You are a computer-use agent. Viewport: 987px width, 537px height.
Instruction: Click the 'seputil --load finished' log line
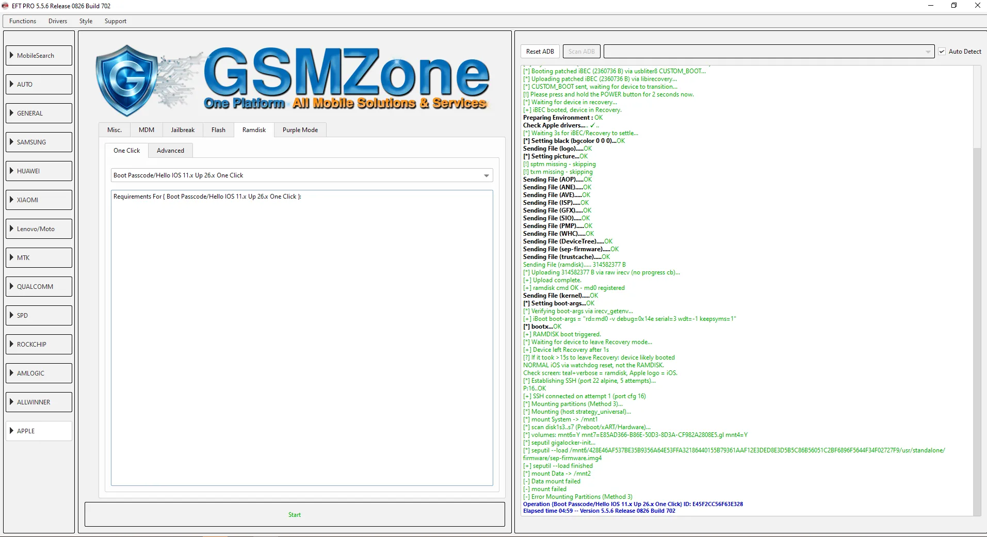point(558,466)
